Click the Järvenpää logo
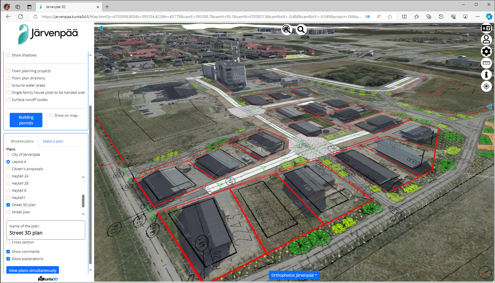This screenshot has height=283, width=495. (x=48, y=34)
